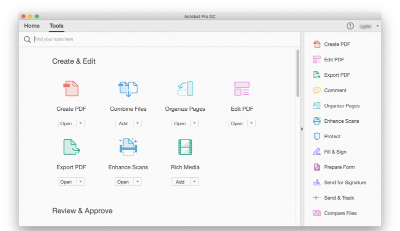Click Add under Combine Files
400x231 pixels.
tap(124, 123)
